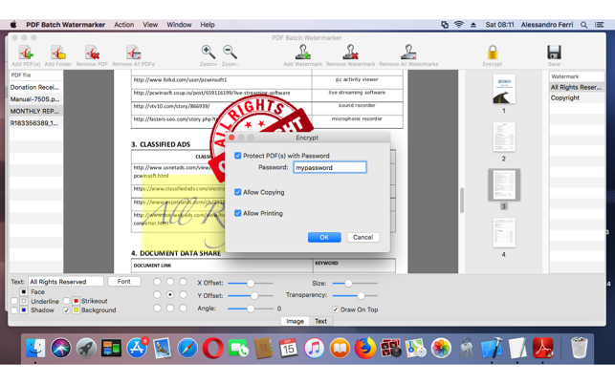Click the X Offset slider
Screen dimensions: 615x384
click(251, 283)
